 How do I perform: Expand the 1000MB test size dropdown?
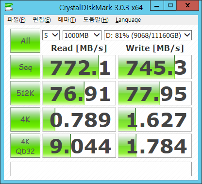(82, 35)
